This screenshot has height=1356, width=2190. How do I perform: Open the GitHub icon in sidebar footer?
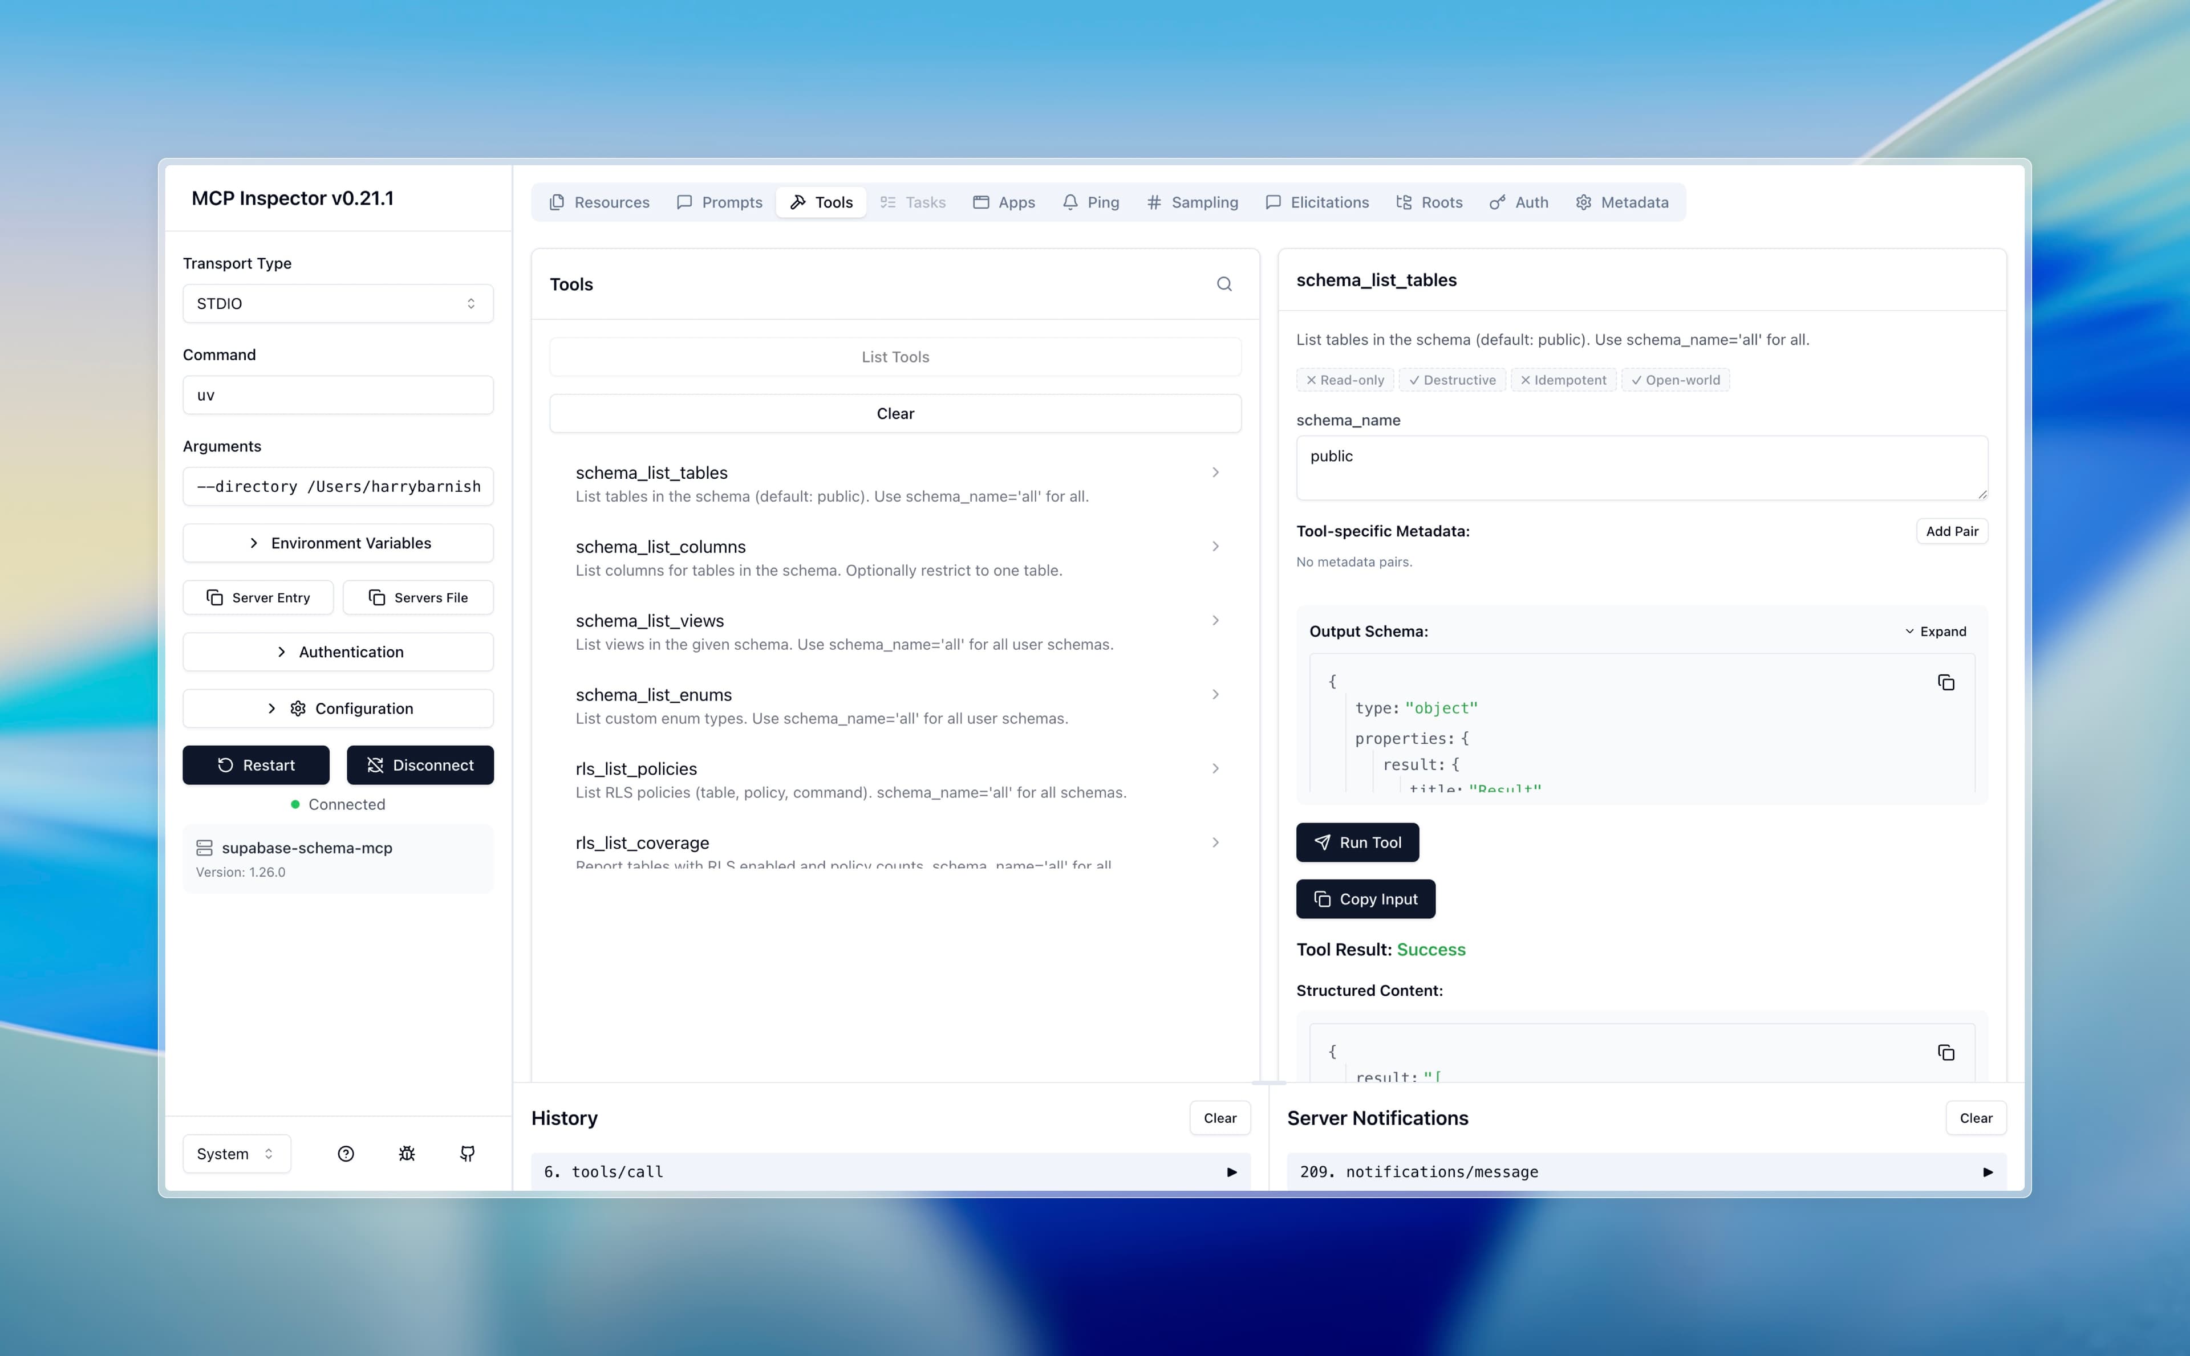click(468, 1153)
